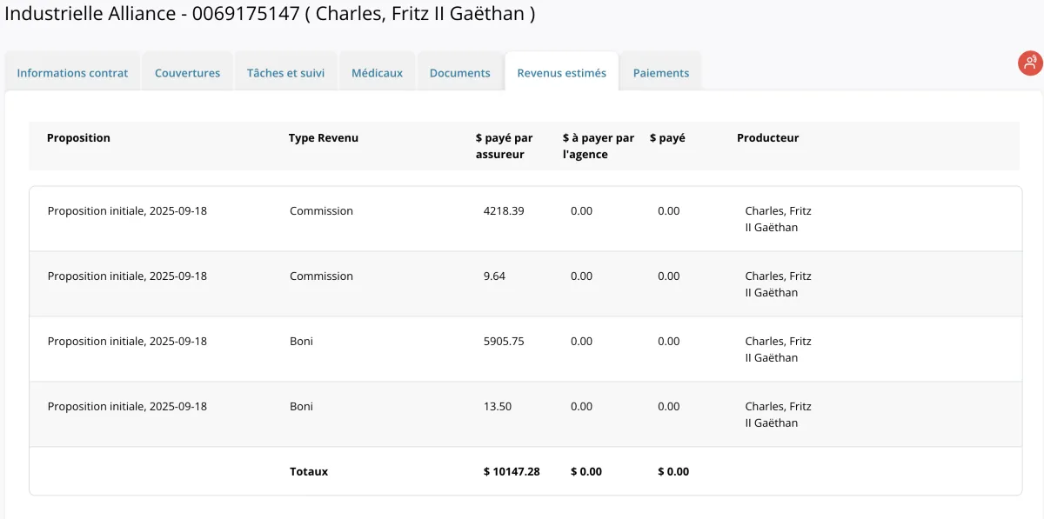Viewport: 1044px width, 519px height.
Task: Select the 4218.39 Commission row amount
Action: pyautogui.click(x=504, y=211)
